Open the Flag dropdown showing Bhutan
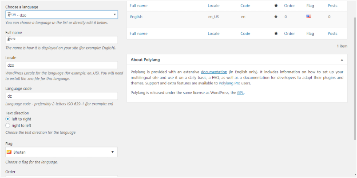This screenshot has width=357, height=178. click(61, 152)
